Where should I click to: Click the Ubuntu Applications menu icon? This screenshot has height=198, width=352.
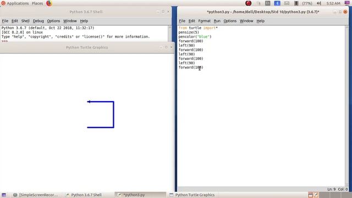coord(3,3)
